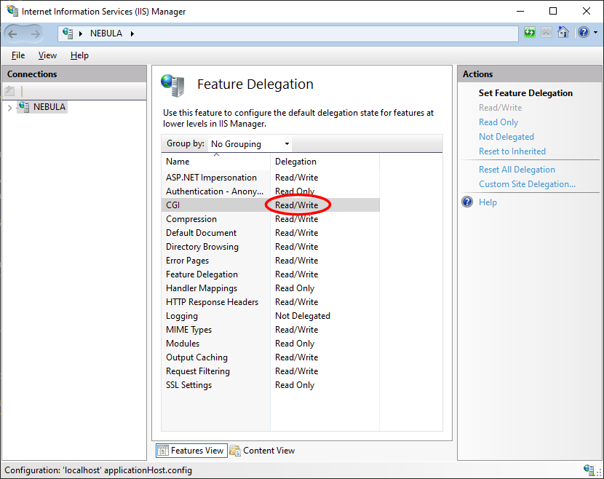The image size is (604, 479).
Task: Click the disabled Read/Write action
Action: point(500,108)
